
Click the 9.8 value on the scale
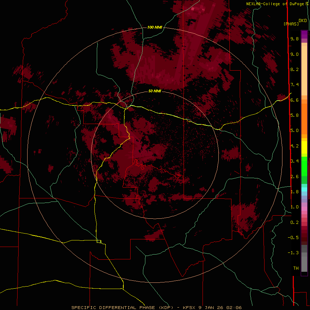pyautogui.click(x=294, y=39)
